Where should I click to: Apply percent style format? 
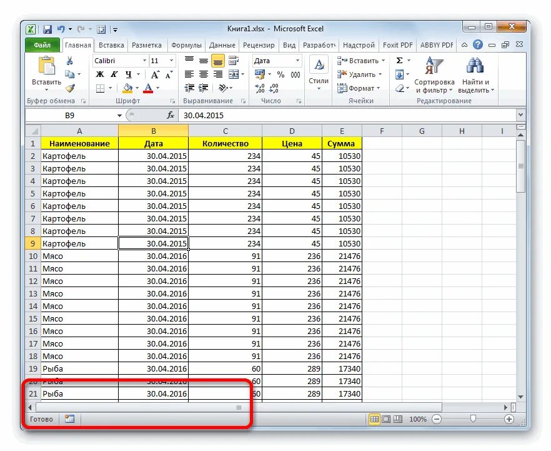(x=280, y=74)
